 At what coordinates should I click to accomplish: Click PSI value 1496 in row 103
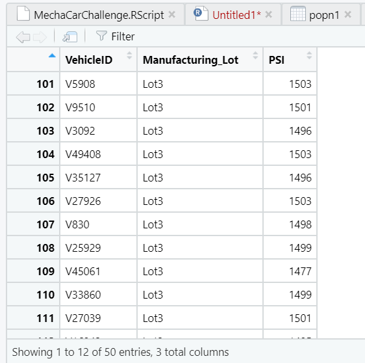coord(290,131)
